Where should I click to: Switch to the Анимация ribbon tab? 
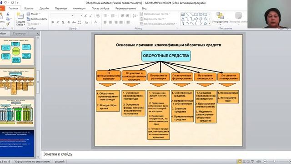coord(79,8)
